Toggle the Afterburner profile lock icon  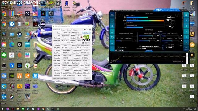186,15
